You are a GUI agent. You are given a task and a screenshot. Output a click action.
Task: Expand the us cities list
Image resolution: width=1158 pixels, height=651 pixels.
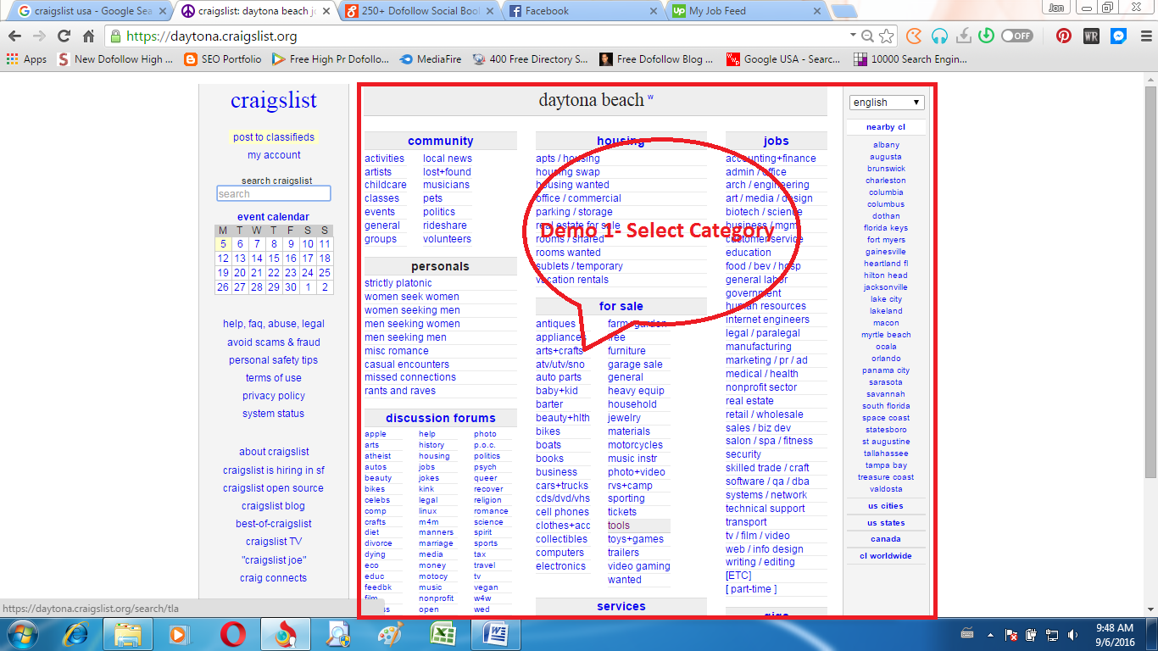tap(885, 506)
